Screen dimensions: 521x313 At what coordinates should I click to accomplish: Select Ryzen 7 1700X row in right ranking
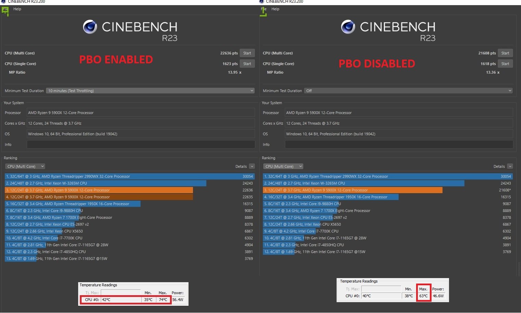click(x=388, y=211)
